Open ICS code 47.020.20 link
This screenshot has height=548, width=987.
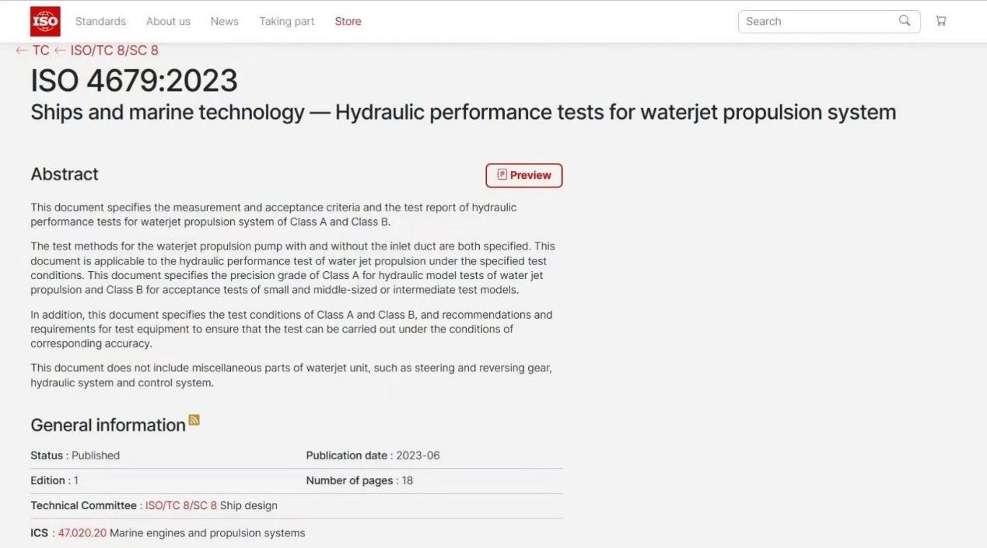pos(82,533)
